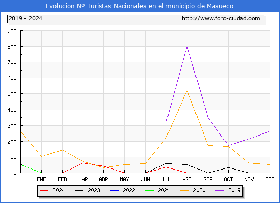
Task: Select the 2023 legend label
Action: point(94,190)
